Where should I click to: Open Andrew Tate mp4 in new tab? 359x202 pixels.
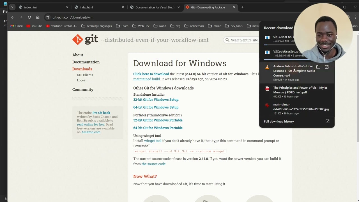coord(327,67)
